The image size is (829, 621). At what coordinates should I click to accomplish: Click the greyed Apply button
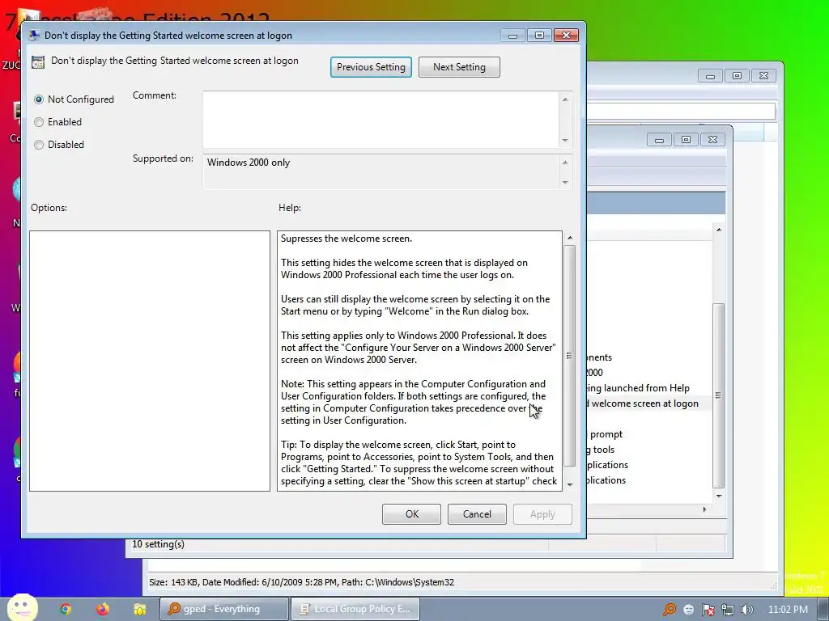click(542, 513)
